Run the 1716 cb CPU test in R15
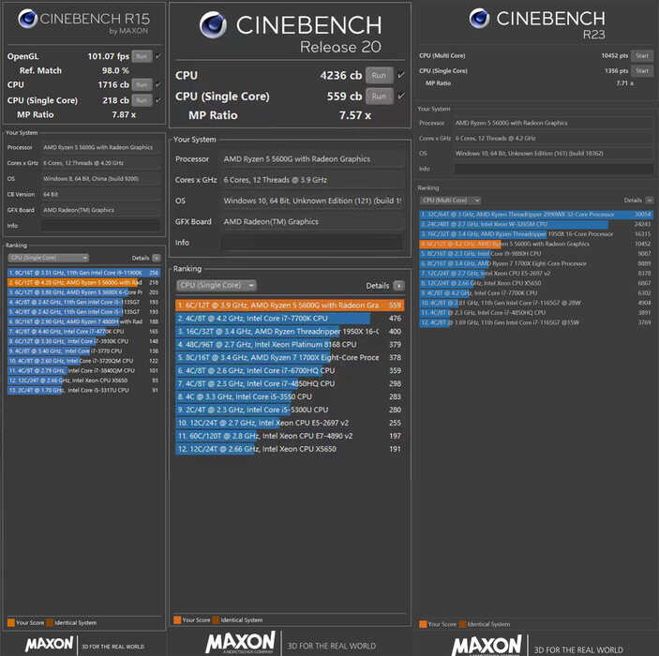Screen dimensions: 659x656 [142, 85]
